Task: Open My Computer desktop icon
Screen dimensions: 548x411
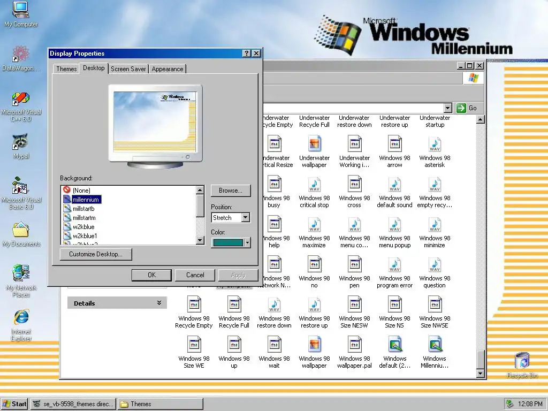Action: pyautogui.click(x=21, y=14)
